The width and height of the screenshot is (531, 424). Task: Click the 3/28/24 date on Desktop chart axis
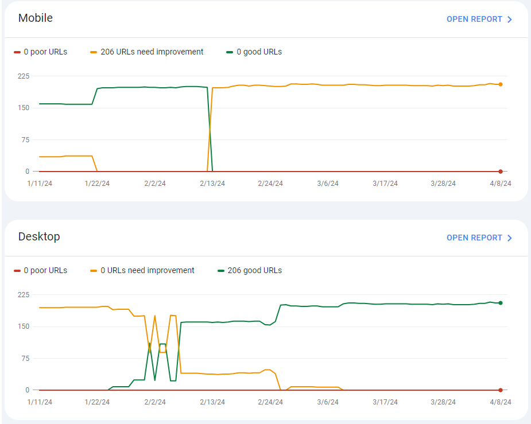tap(443, 402)
